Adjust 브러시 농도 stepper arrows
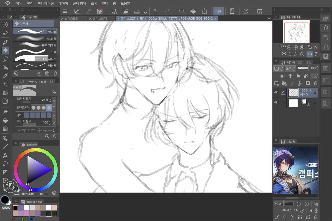The height and width of the screenshot is (221, 332). 50,123
